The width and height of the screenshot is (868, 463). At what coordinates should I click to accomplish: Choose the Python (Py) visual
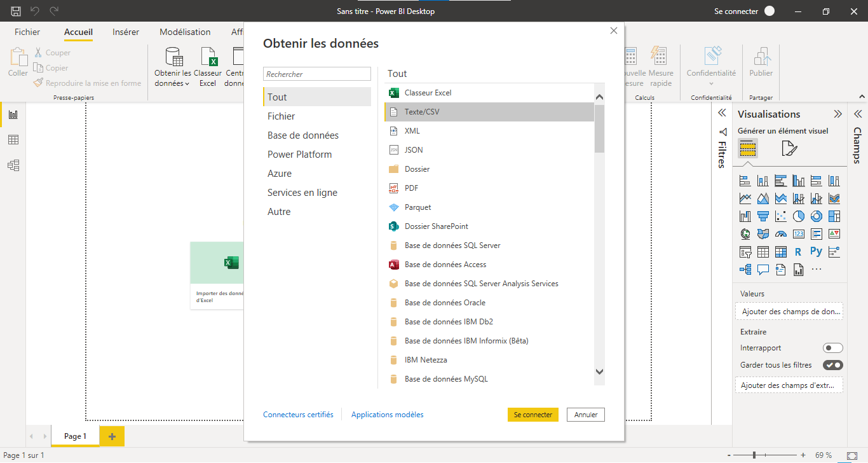tap(817, 252)
